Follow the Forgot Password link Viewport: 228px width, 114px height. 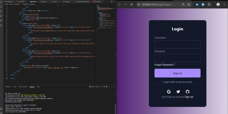[164, 65]
